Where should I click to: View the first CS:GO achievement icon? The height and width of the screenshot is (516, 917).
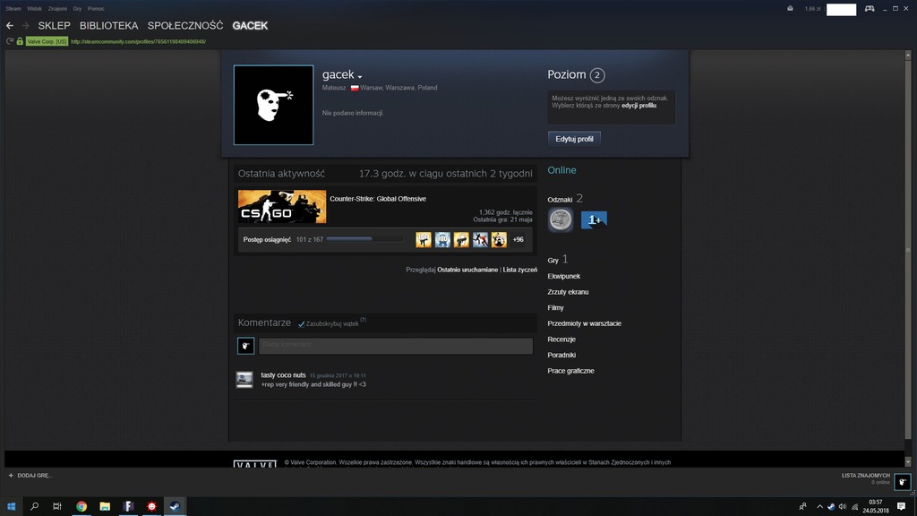tap(424, 239)
